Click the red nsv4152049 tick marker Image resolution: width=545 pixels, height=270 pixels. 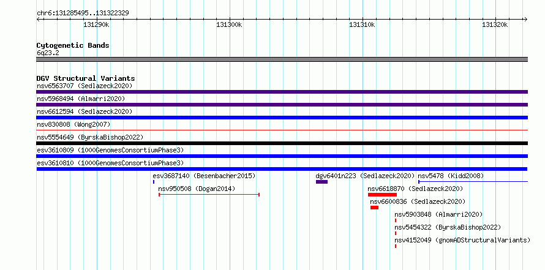tap(396, 246)
